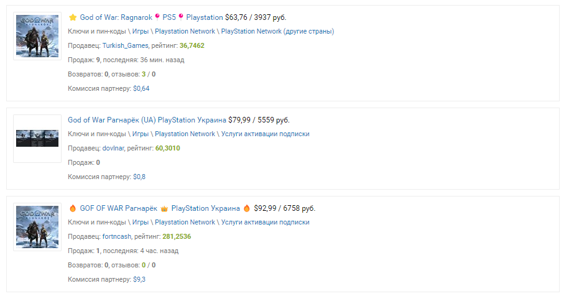The image size is (564, 296).
Task: Click the pink pin icon before Playstation
Action: (x=181, y=17)
